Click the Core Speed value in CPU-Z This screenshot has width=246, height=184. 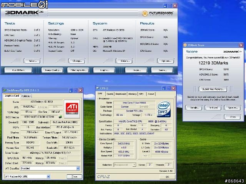(124, 143)
